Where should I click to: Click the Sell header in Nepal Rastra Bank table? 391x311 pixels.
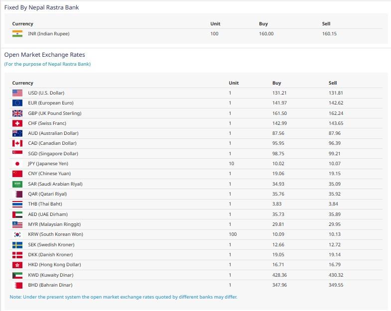(326, 24)
